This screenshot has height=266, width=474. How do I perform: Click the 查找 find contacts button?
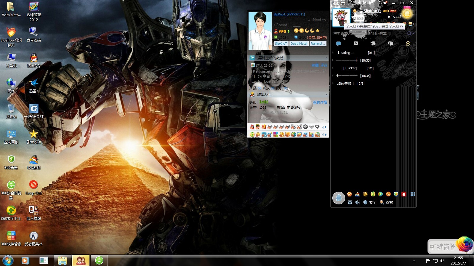coord(386,202)
